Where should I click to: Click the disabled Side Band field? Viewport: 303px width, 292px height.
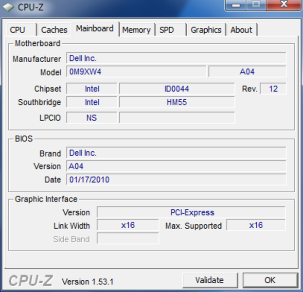pos(128,238)
